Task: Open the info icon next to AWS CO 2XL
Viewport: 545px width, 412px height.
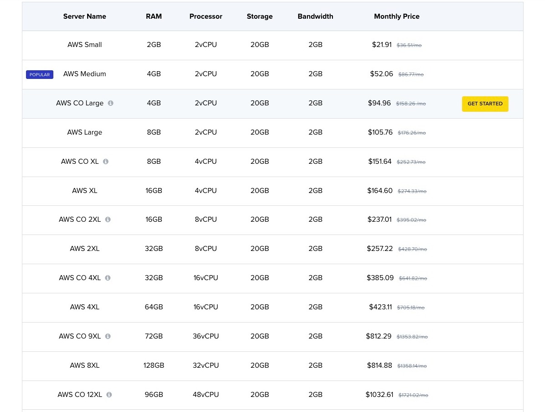Action: 108,220
